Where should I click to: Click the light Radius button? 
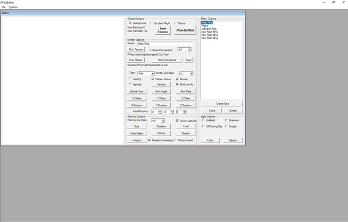click(x=233, y=140)
